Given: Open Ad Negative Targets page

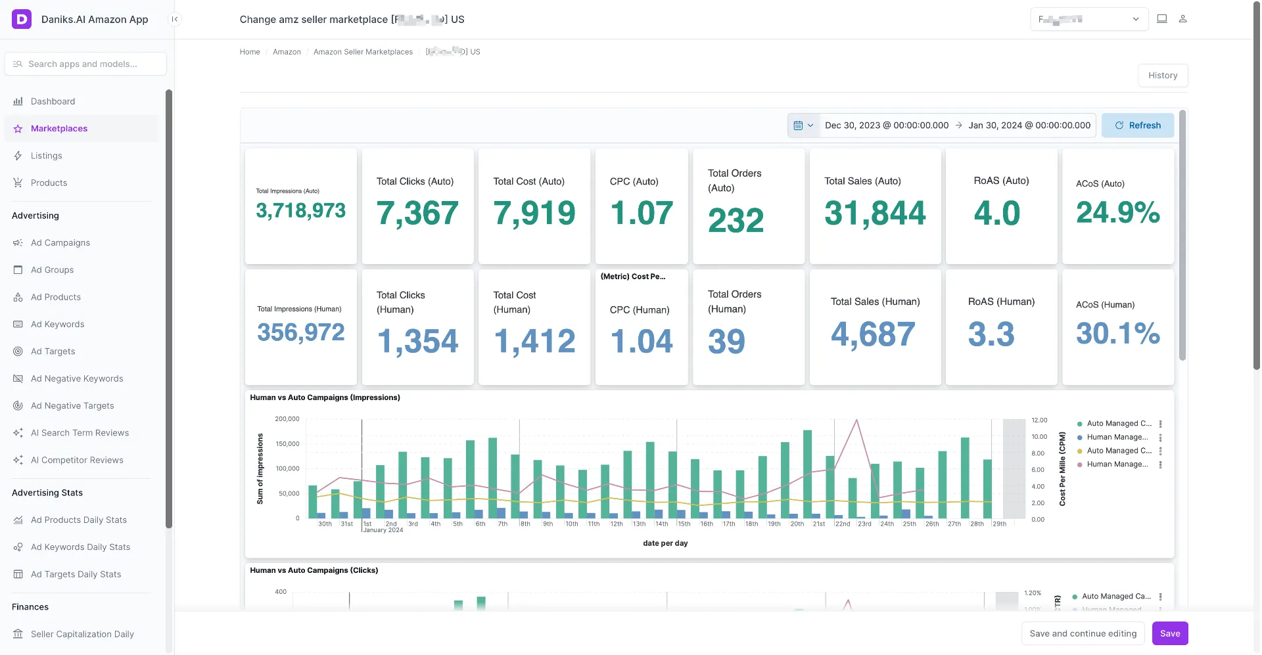Looking at the screenshot, I should [82, 406].
